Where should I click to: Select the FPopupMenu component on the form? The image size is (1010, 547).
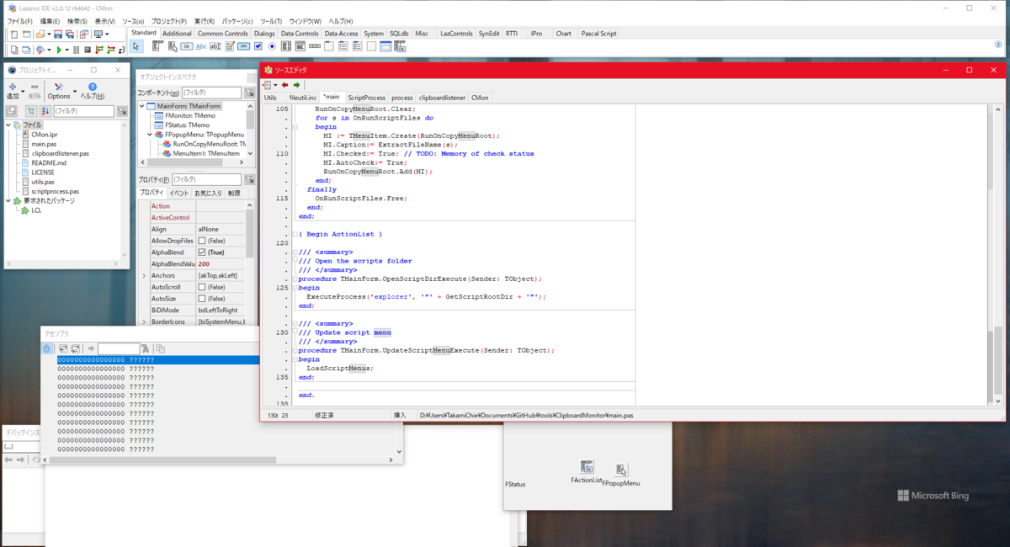621,470
